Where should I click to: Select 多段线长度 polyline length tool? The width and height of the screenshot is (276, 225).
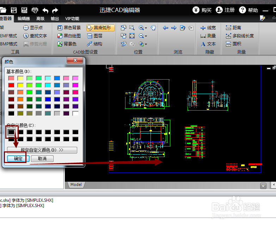(240, 36)
